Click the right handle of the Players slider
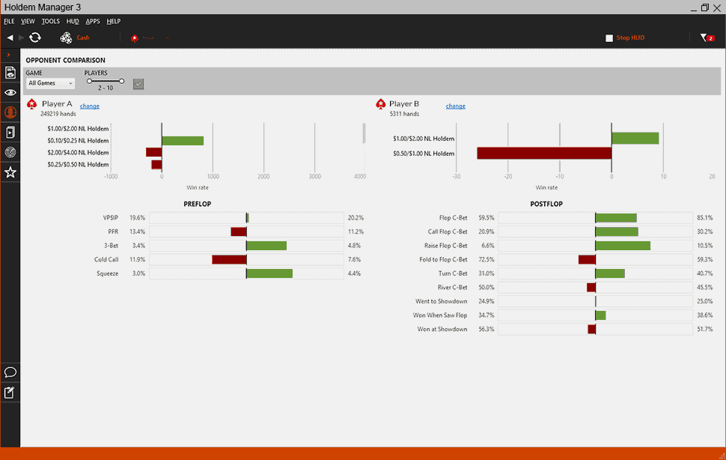Image resolution: width=726 pixels, height=460 pixels. tap(122, 81)
